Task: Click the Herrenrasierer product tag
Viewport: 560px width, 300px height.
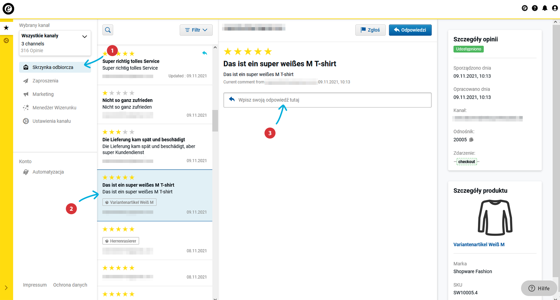Action: point(121,241)
